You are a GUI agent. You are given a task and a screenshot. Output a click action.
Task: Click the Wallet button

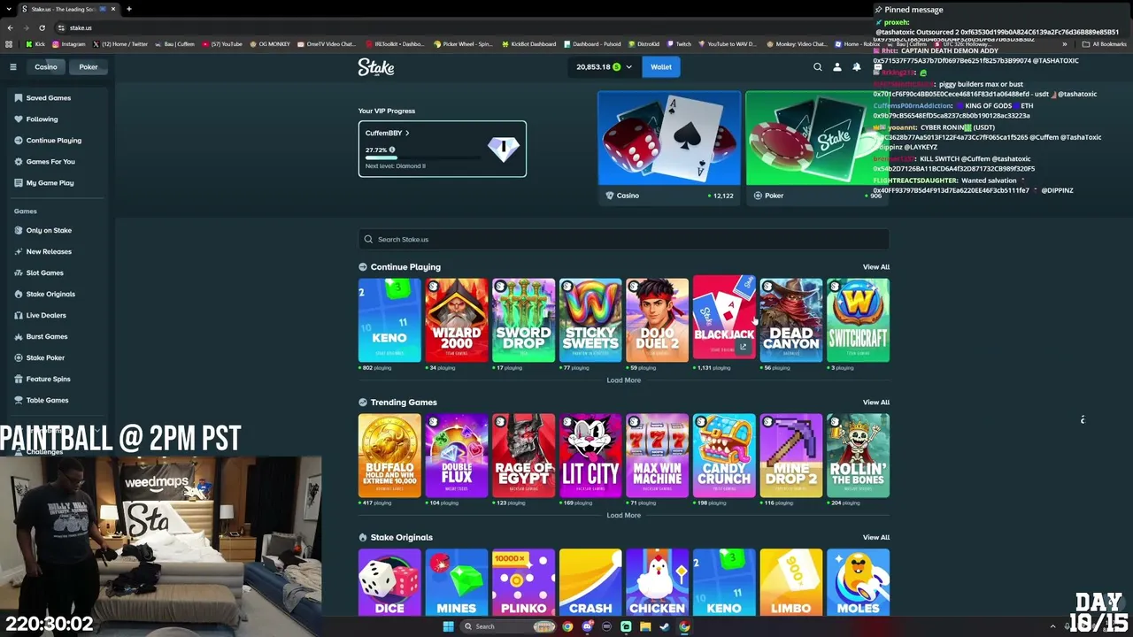coord(661,67)
